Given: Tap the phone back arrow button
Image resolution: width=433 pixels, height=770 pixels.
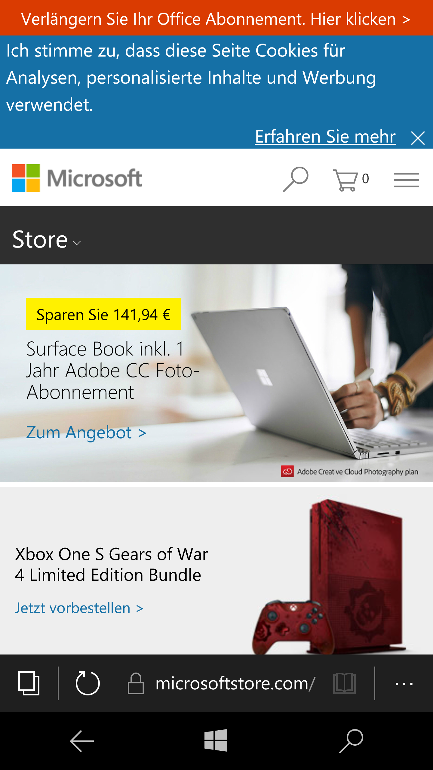Looking at the screenshot, I should coord(82,741).
